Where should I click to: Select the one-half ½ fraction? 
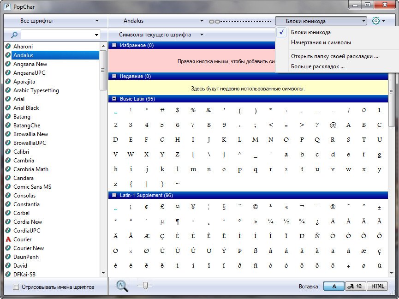(286, 221)
